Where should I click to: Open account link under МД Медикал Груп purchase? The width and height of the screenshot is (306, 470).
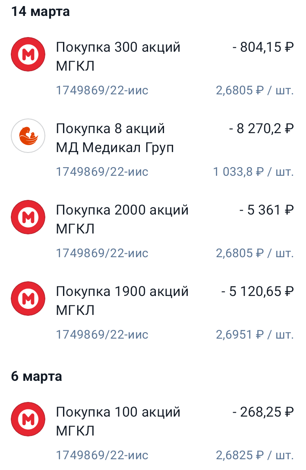click(x=102, y=171)
